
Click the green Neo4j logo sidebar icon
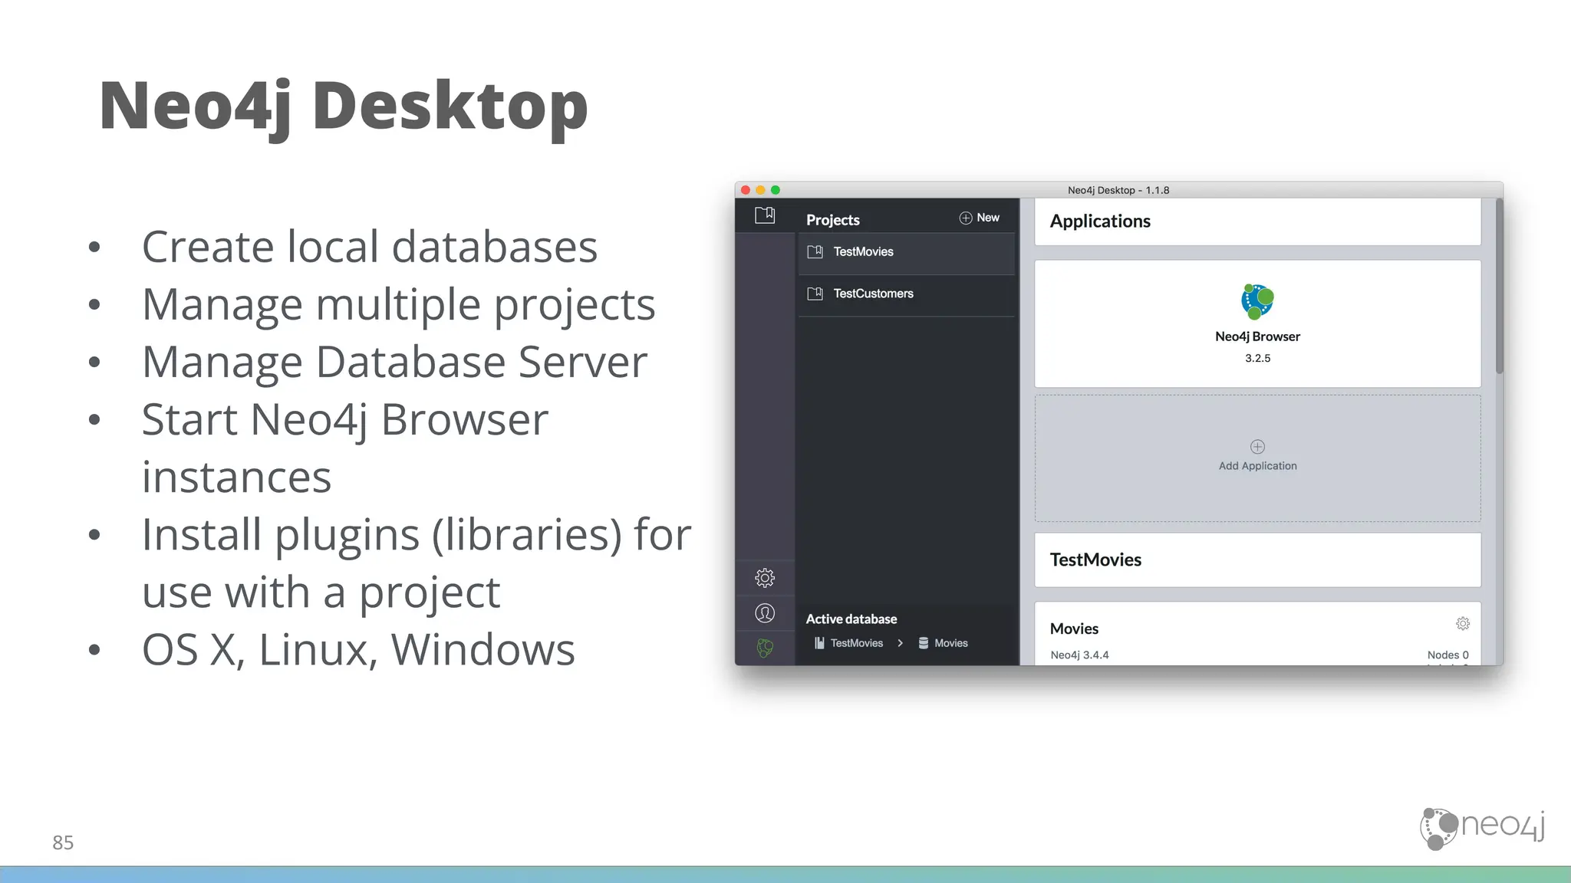coord(765,648)
